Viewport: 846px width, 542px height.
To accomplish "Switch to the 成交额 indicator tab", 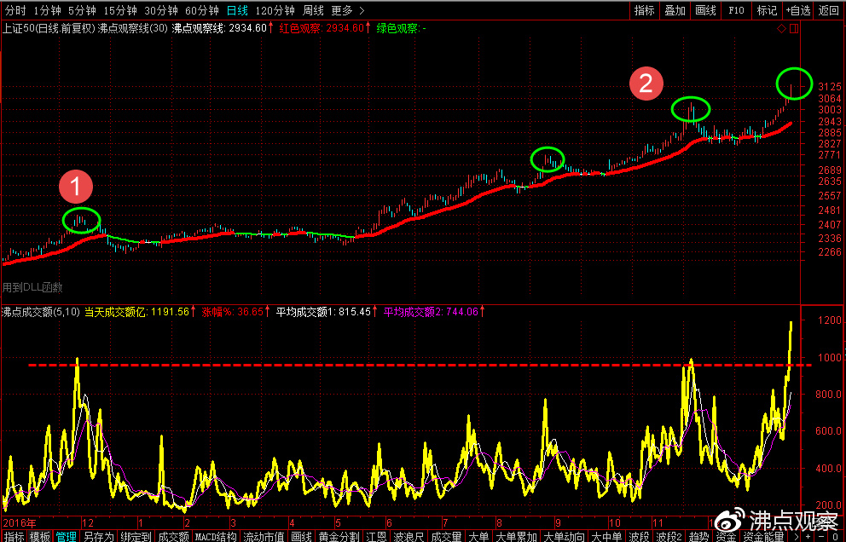I will (173, 537).
